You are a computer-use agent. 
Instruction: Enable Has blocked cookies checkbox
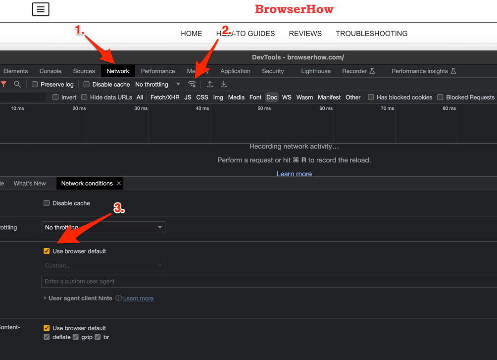tap(371, 97)
